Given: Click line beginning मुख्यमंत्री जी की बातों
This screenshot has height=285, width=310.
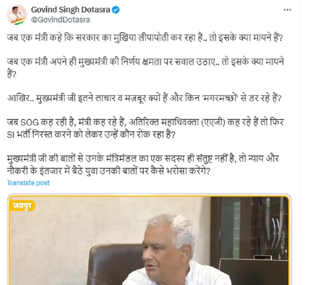Looking at the screenshot, I should coord(143,158).
